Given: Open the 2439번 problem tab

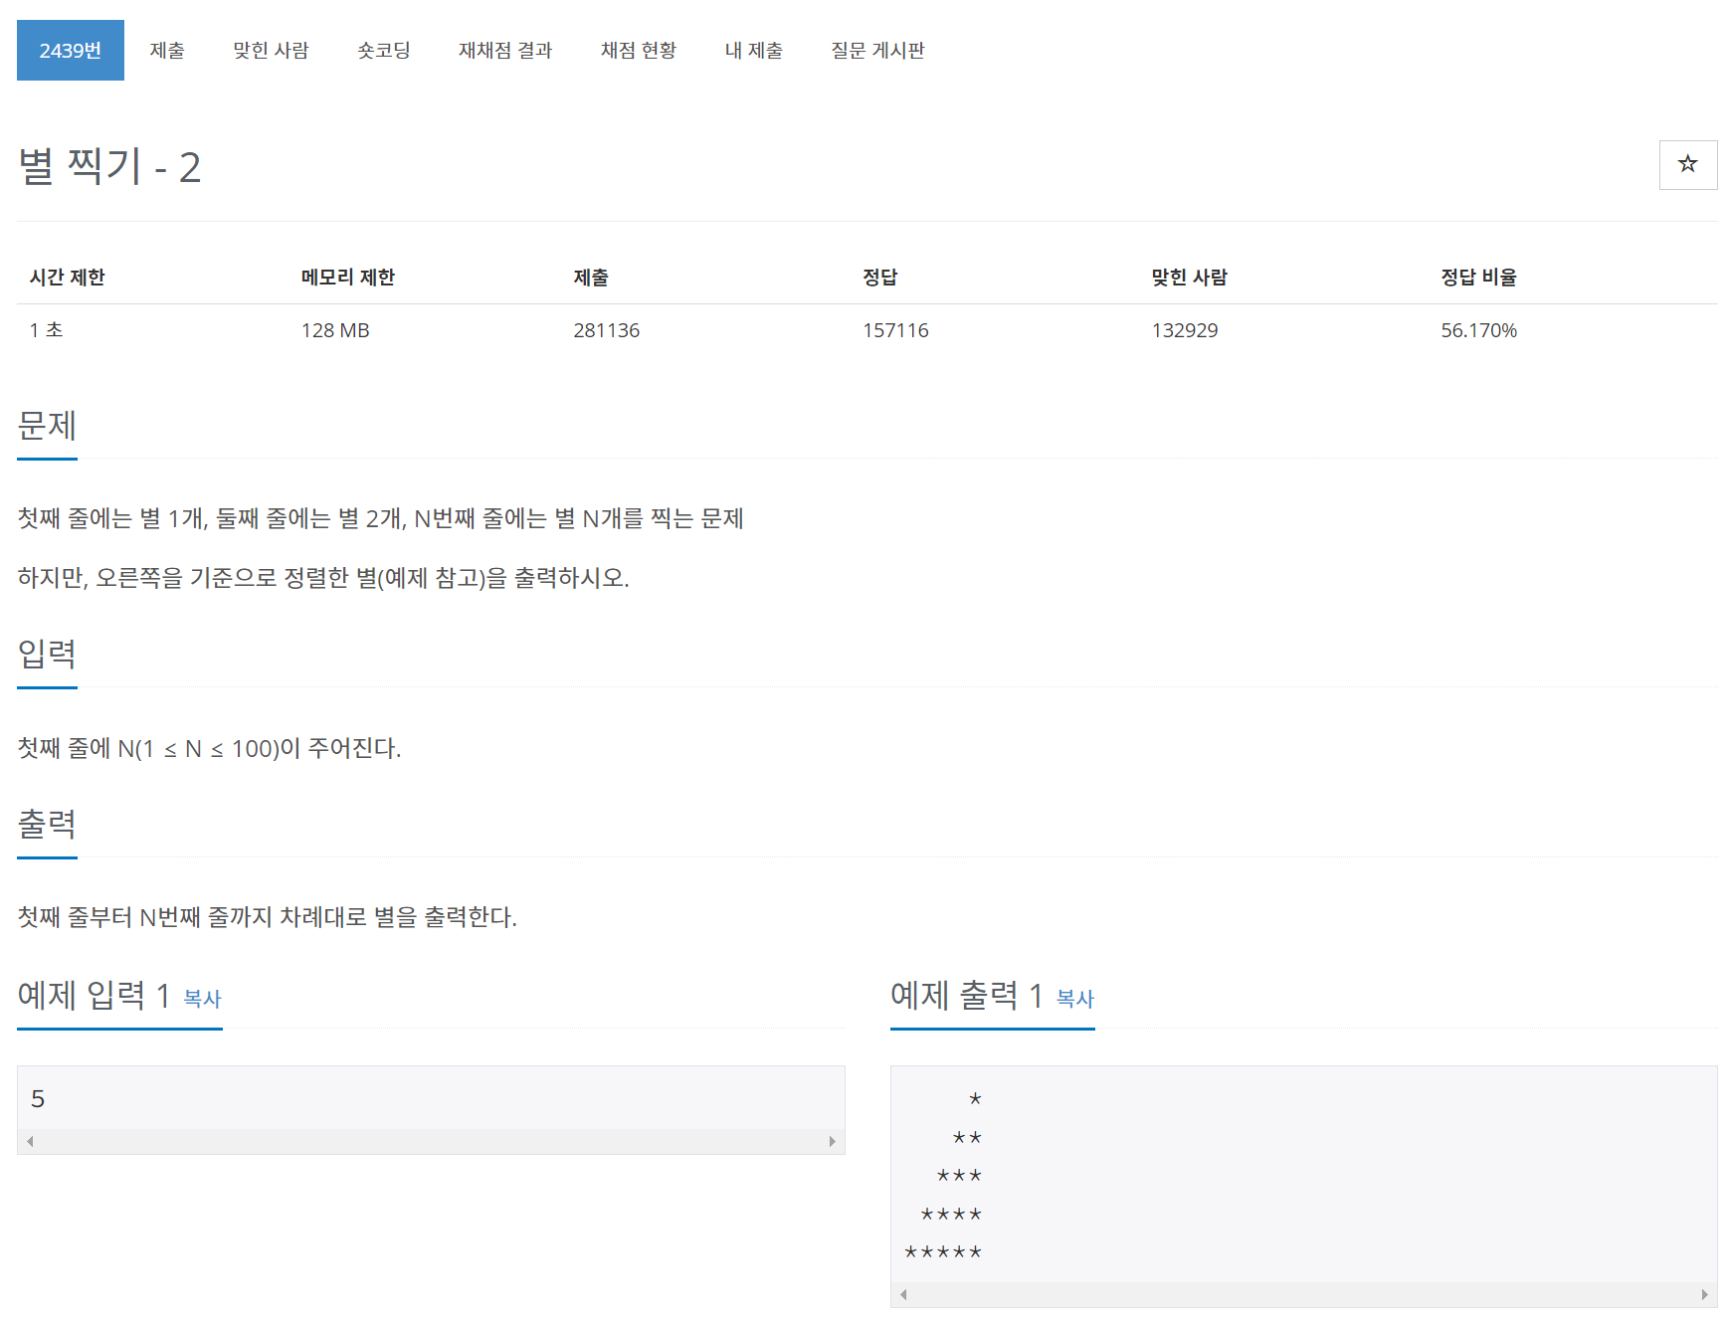Looking at the screenshot, I should click(x=71, y=50).
